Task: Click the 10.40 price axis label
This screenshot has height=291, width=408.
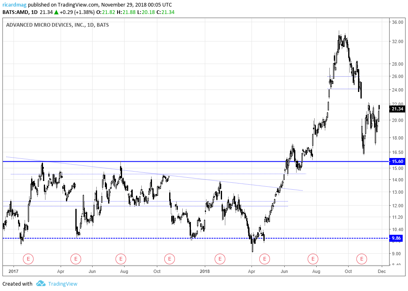Action: pos(398,229)
